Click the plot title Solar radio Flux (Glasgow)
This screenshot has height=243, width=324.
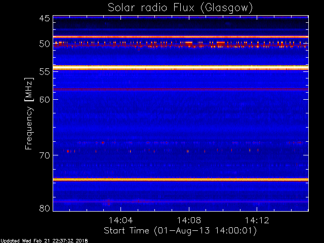point(180,8)
